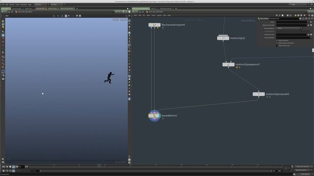
Task: Add a new pane tab beside Geometry Spreadsheet
Action: pos(77,8)
